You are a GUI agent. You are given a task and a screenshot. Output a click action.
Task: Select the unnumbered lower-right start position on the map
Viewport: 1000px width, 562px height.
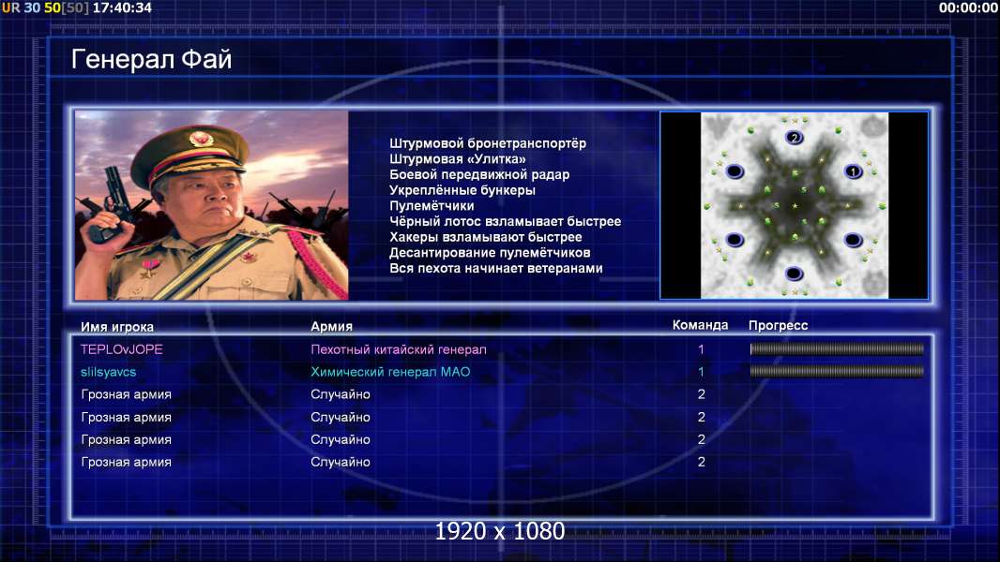[x=853, y=240]
